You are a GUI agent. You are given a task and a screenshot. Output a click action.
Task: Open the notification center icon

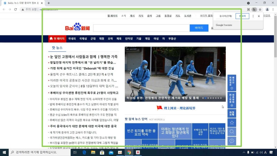pos(271,152)
